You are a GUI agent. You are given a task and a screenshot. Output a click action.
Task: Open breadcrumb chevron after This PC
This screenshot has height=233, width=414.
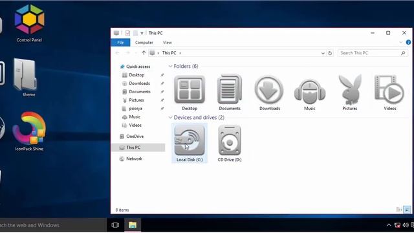point(180,53)
